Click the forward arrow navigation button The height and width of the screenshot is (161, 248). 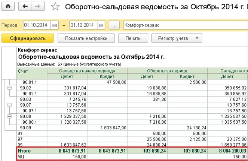click(37, 6)
